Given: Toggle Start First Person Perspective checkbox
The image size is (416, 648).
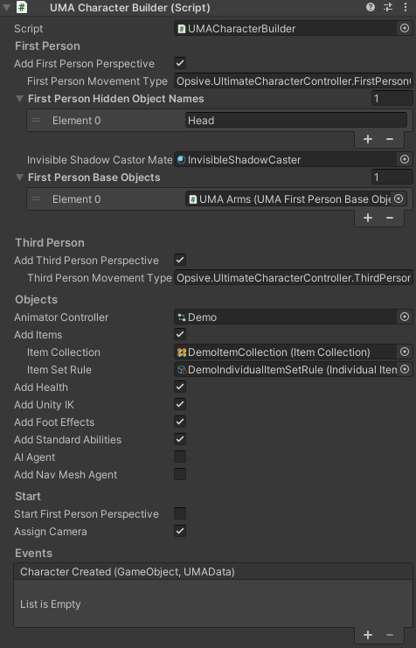Looking at the screenshot, I should click(x=180, y=513).
